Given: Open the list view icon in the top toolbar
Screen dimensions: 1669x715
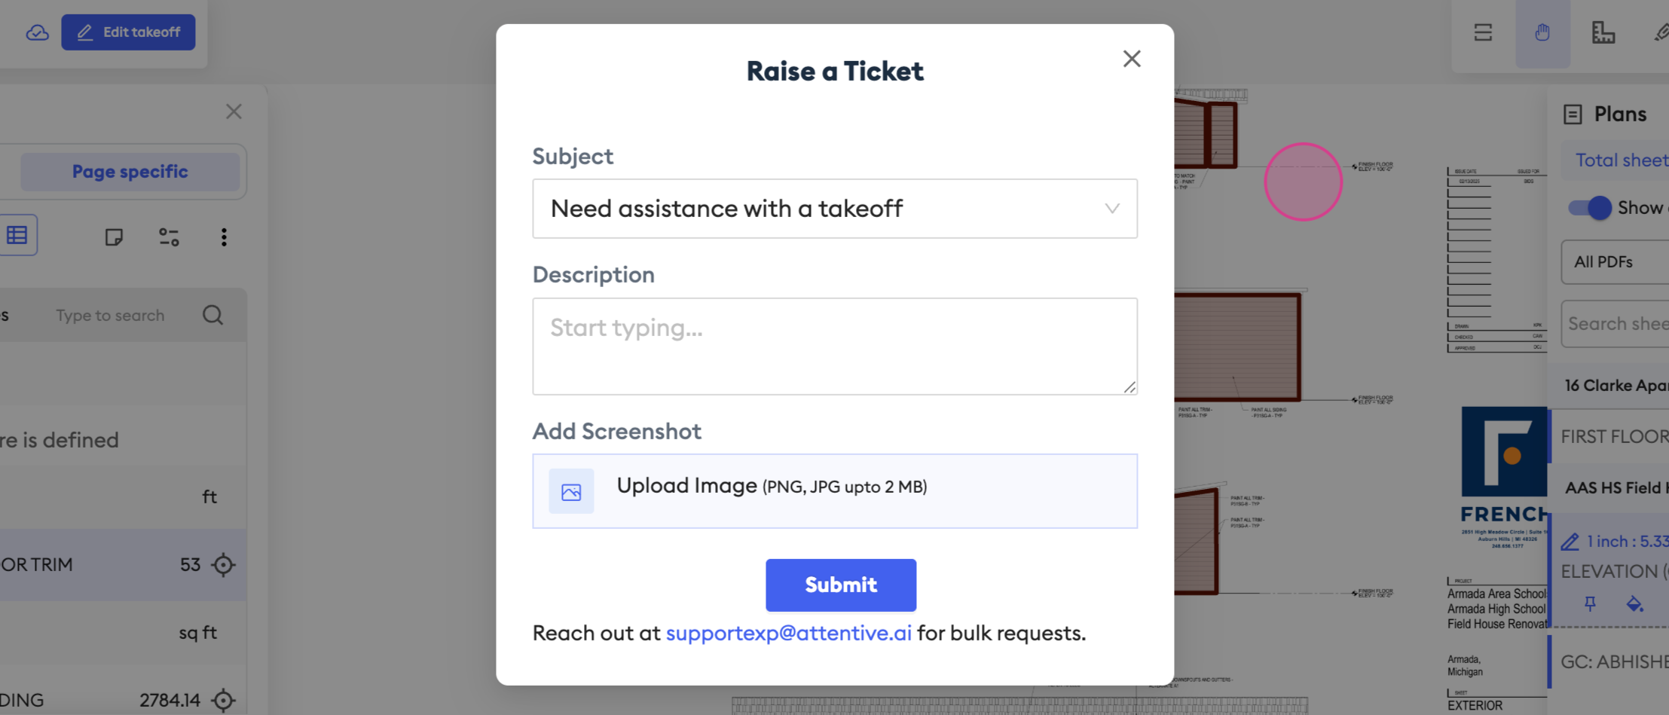Looking at the screenshot, I should [x=1483, y=32].
